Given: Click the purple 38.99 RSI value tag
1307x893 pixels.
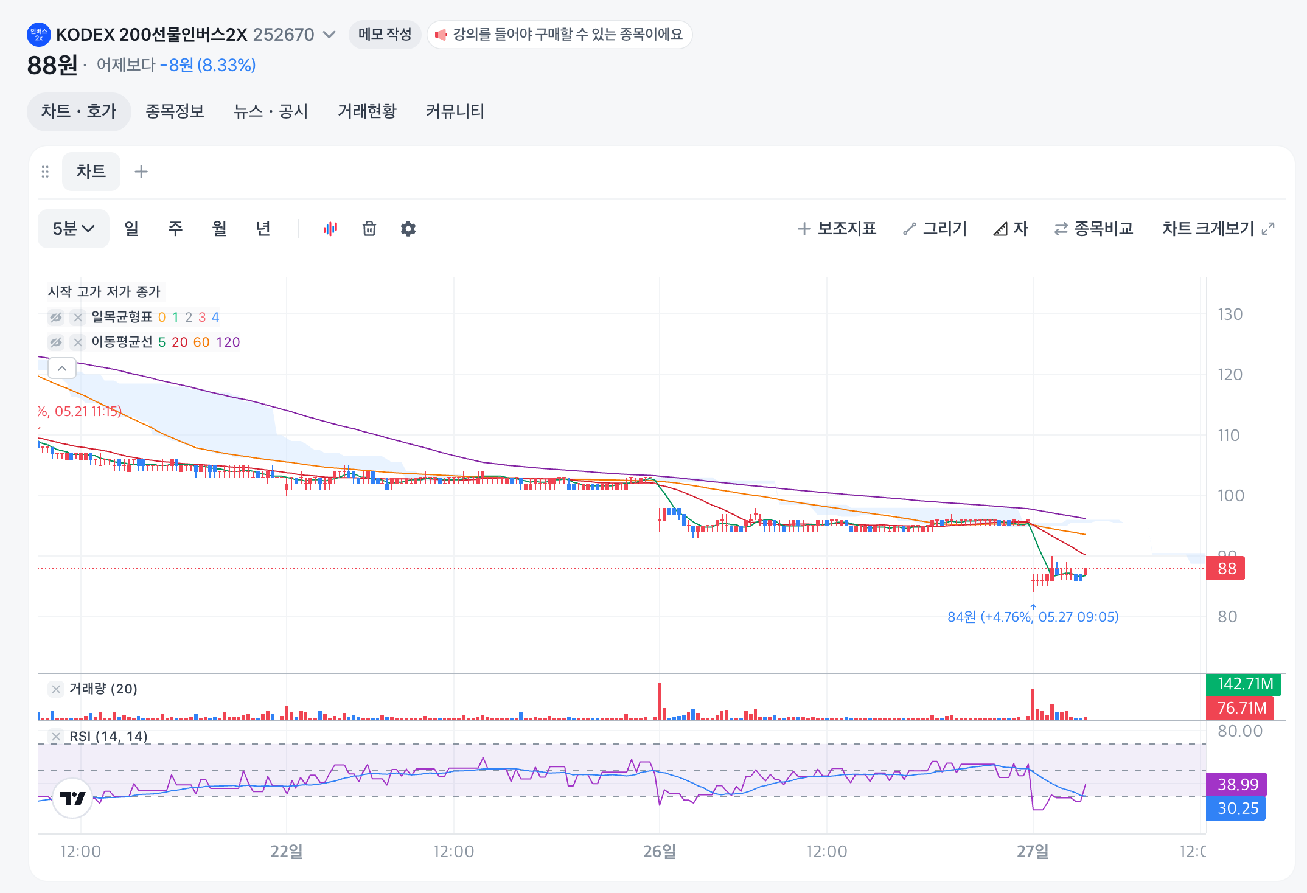Looking at the screenshot, I should pos(1236,785).
